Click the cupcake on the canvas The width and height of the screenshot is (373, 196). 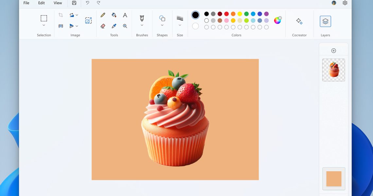click(x=175, y=119)
